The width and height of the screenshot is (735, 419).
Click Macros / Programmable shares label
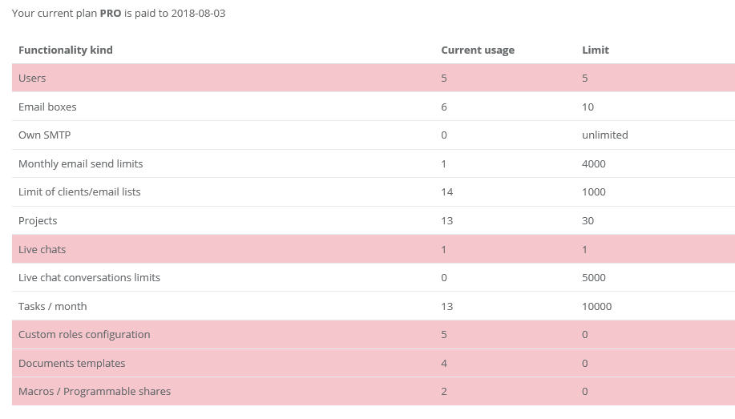pos(95,392)
